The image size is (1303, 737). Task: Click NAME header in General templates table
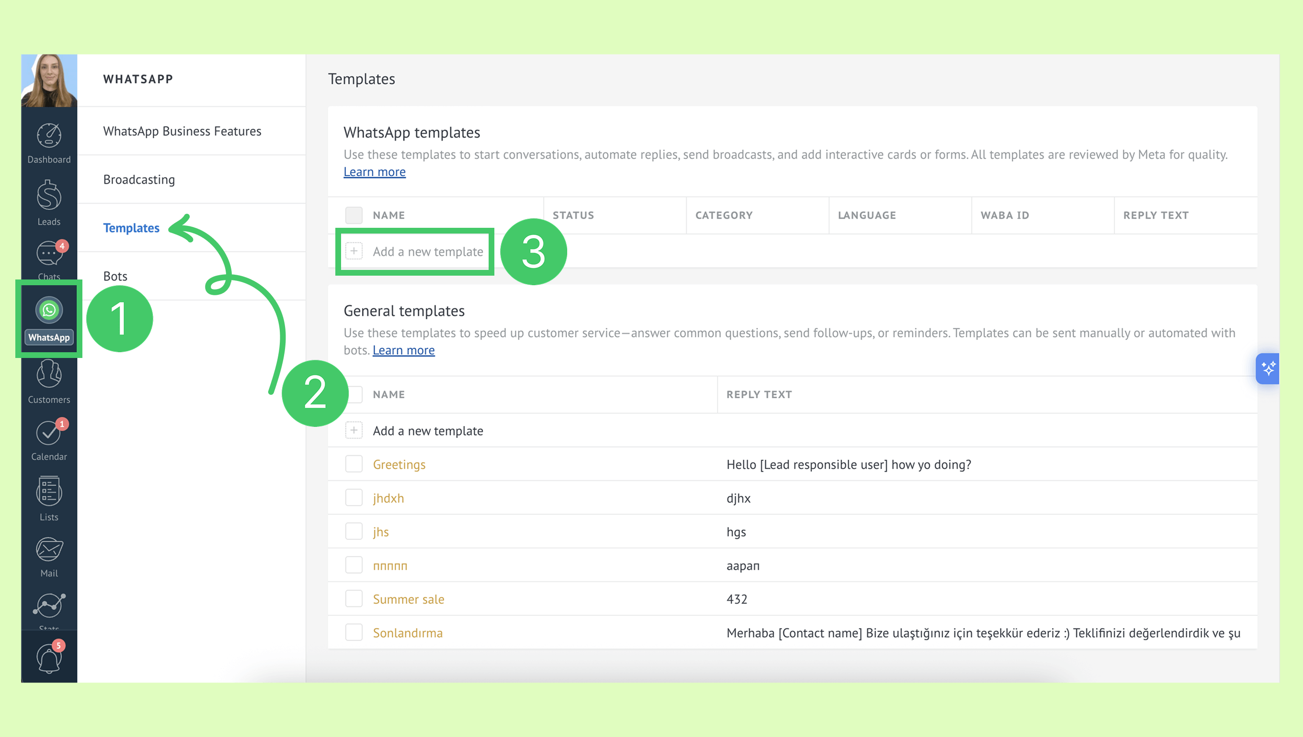pos(389,394)
